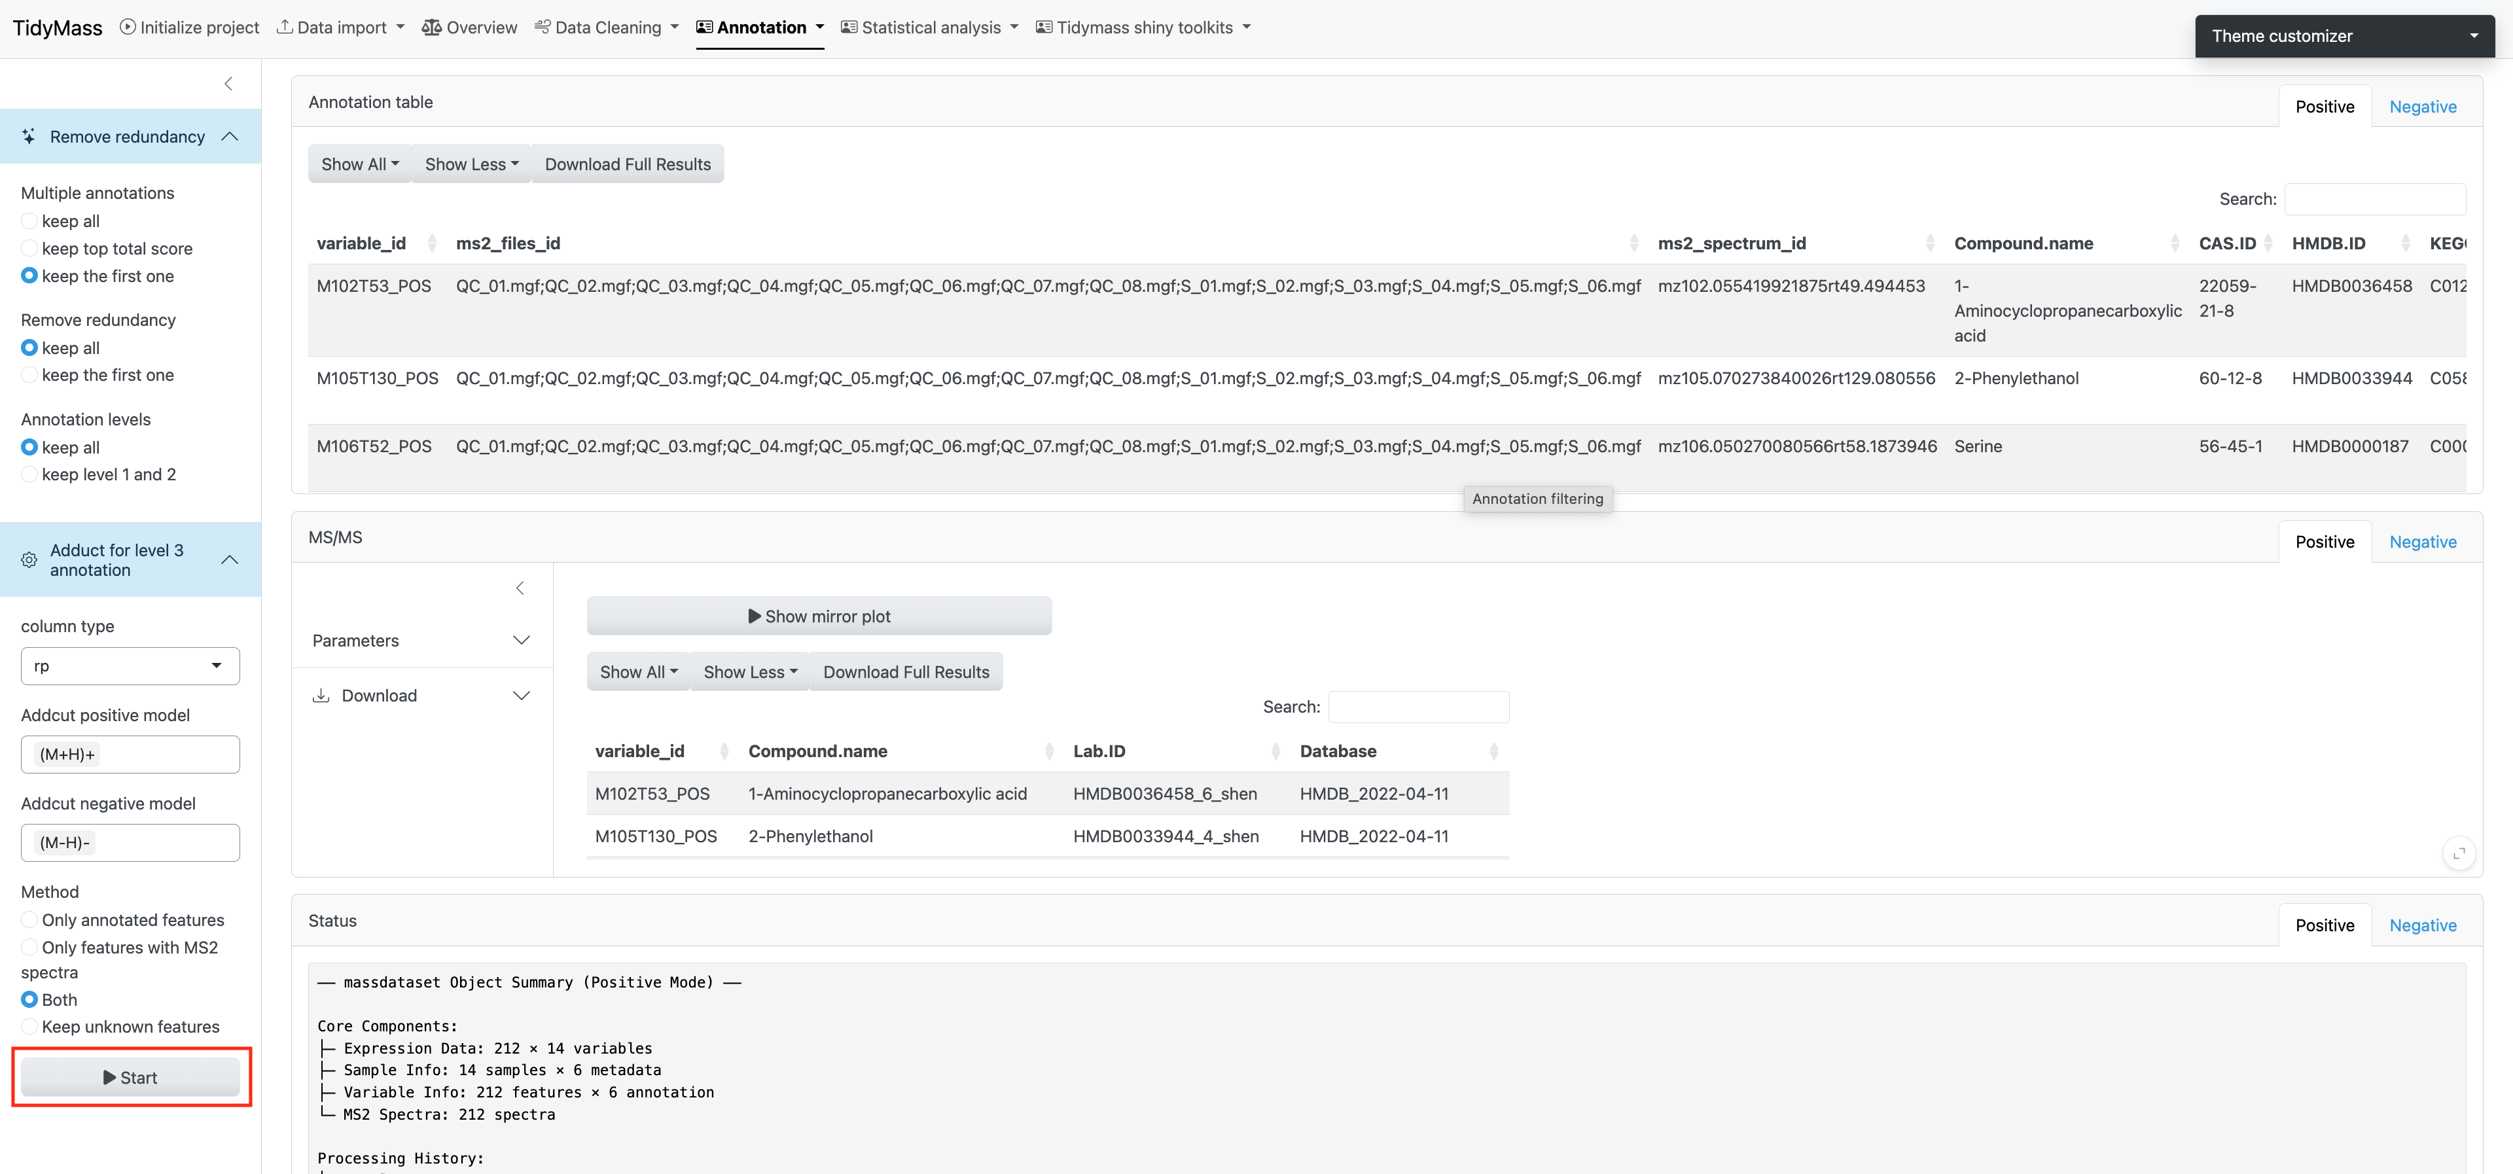Select 'keep all' under Multiple annotations
This screenshot has height=1174, width=2513.
point(29,222)
